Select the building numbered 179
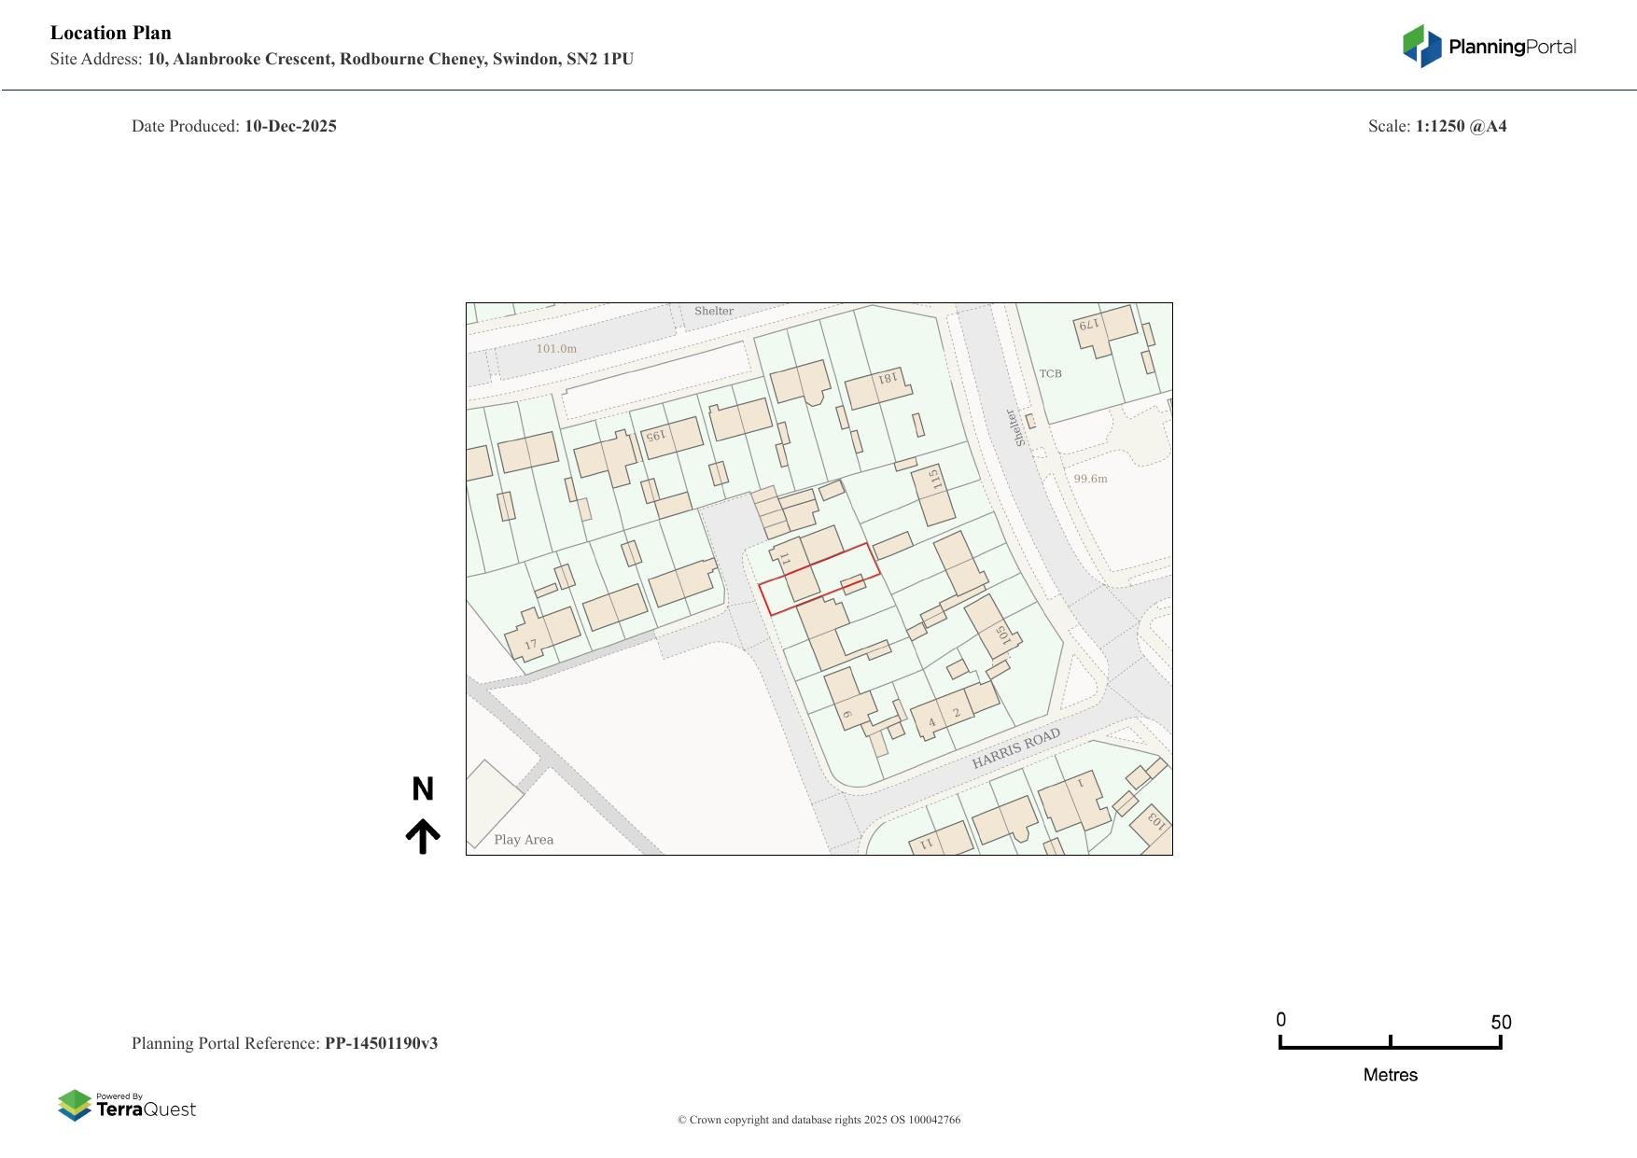The width and height of the screenshot is (1637, 1158). pyautogui.click(x=1105, y=328)
